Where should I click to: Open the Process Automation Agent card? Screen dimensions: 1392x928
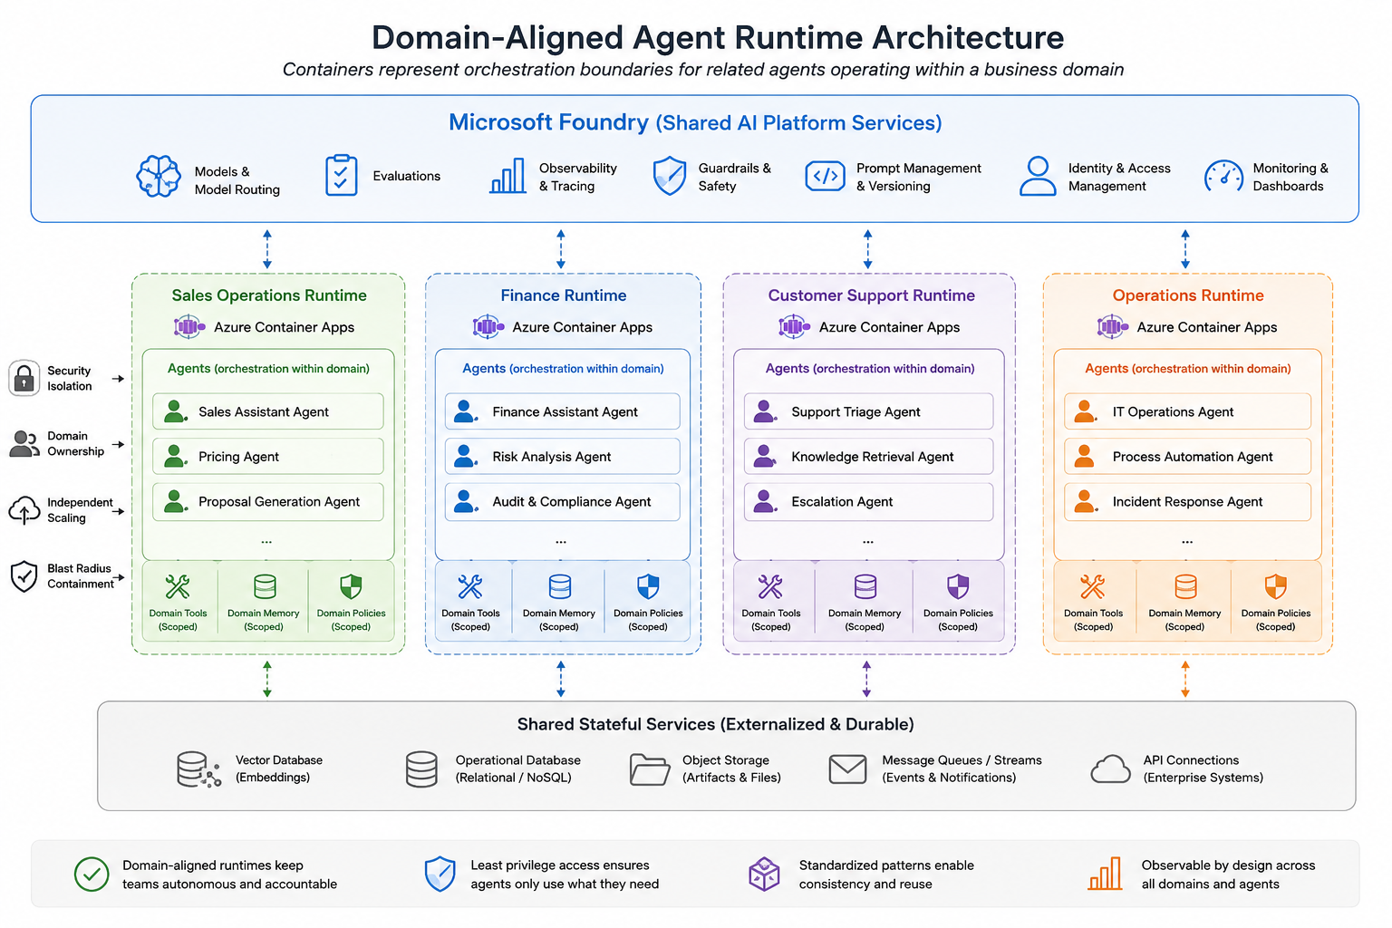click(x=1187, y=457)
